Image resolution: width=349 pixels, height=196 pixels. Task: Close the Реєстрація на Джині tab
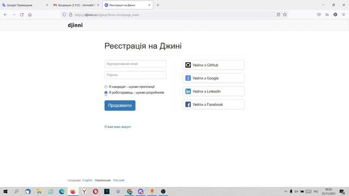(x=149, y=5)
